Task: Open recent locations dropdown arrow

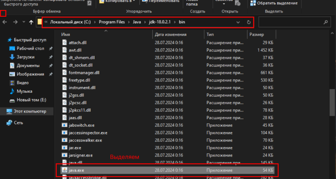Action: [x=24, y=22]
